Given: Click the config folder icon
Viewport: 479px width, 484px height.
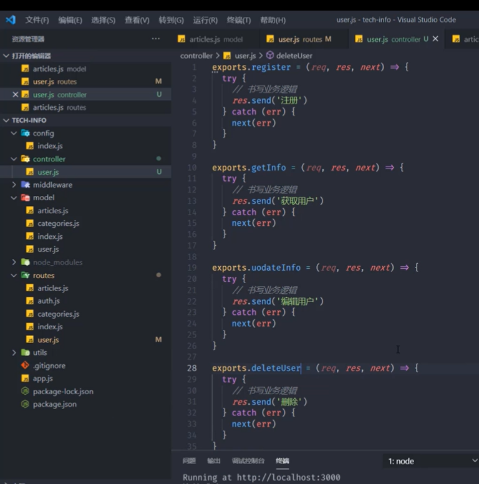Looking at the screenshot, I should (x=26, y=133).
